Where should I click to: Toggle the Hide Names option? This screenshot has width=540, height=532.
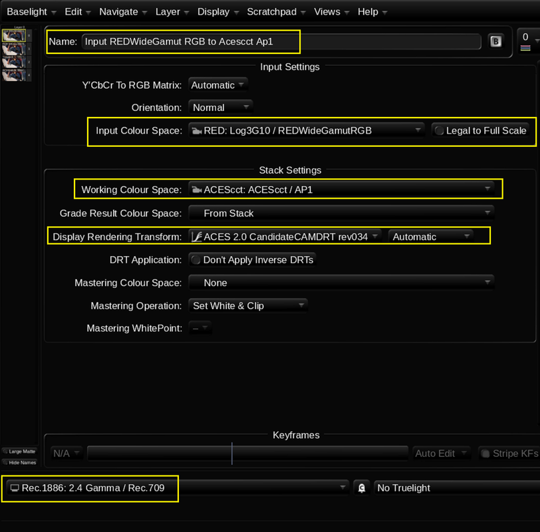(x=20, y=462)
